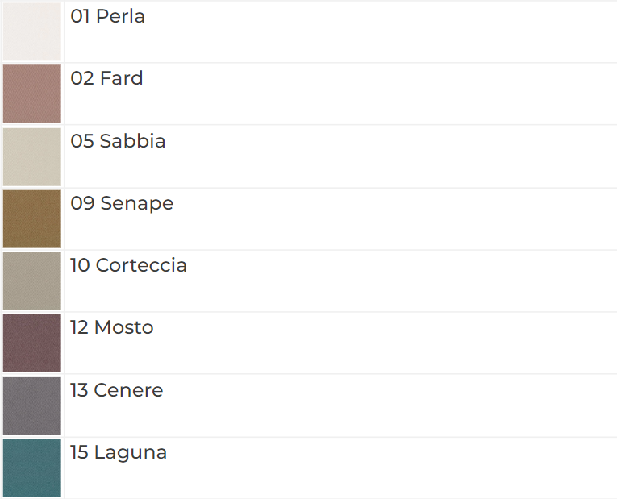The image size is (617, 499).
Task: Click the "05 Sabbia" label
Action: [x=118, y=141]
